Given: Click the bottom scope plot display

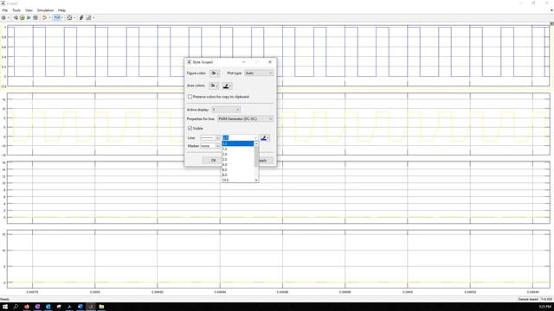Looking at the screenshot, I should coord(279,259).
